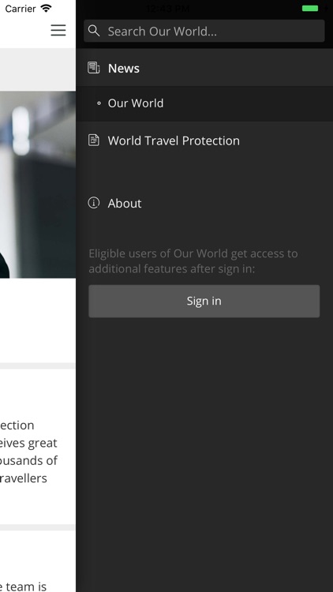
Task: Select the Our World submenu entry
Action: 204,103
